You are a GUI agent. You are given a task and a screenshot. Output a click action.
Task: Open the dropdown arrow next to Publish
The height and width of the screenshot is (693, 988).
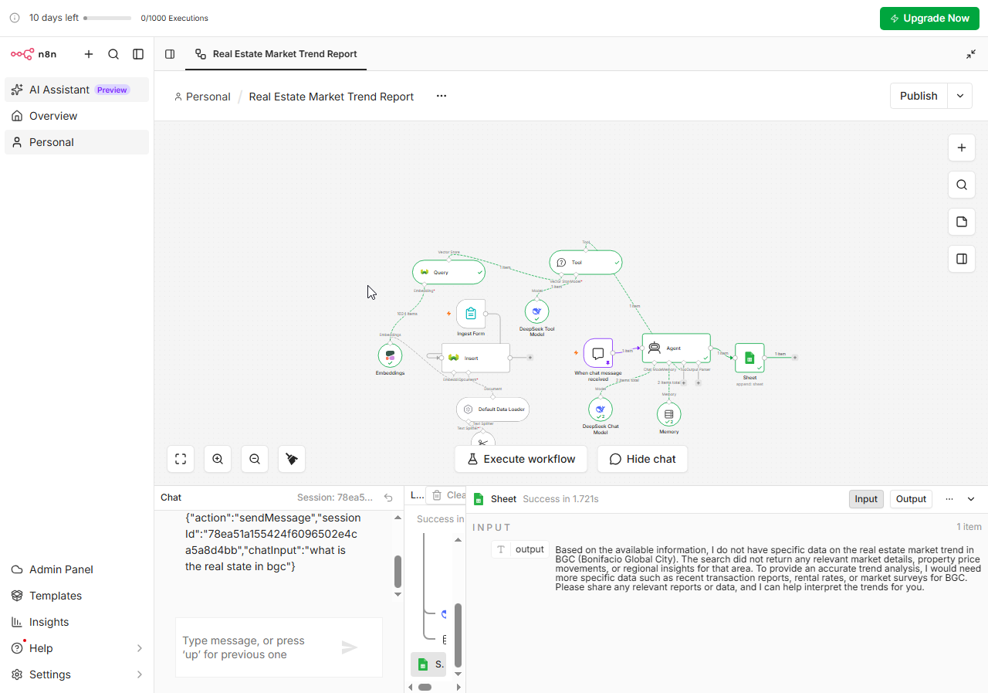[960, 96]
